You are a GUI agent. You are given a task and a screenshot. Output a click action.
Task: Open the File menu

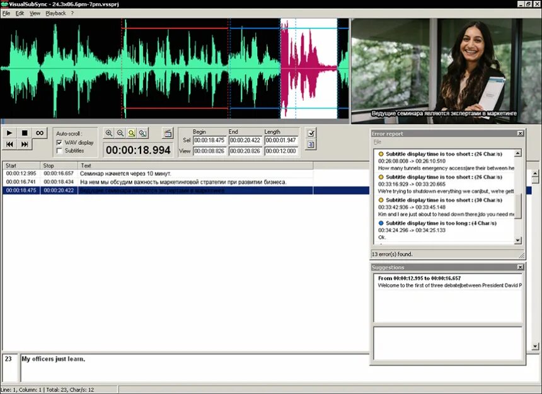[6, 13]
